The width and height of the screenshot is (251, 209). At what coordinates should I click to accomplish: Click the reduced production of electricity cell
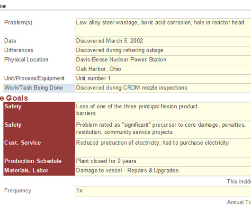(163, 148)
